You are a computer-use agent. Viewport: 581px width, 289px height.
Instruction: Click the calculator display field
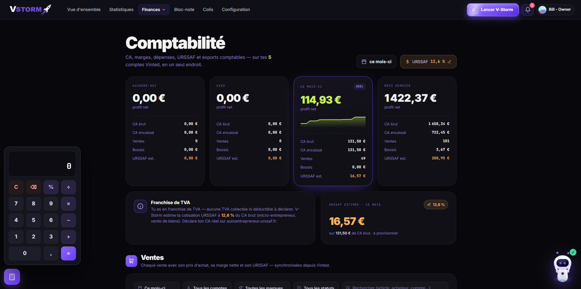pyautogui.click(x=42, y=164)
